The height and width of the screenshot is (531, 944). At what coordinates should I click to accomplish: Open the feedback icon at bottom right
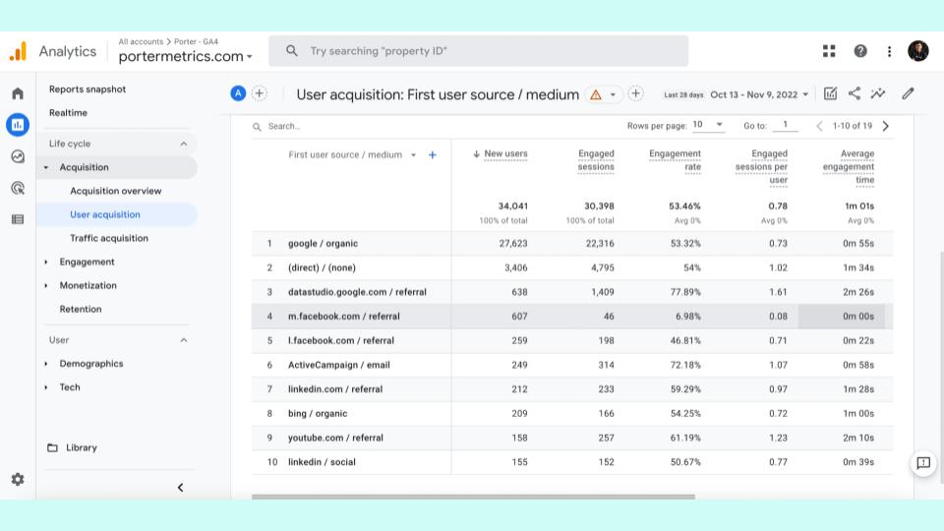coord(923,463)
